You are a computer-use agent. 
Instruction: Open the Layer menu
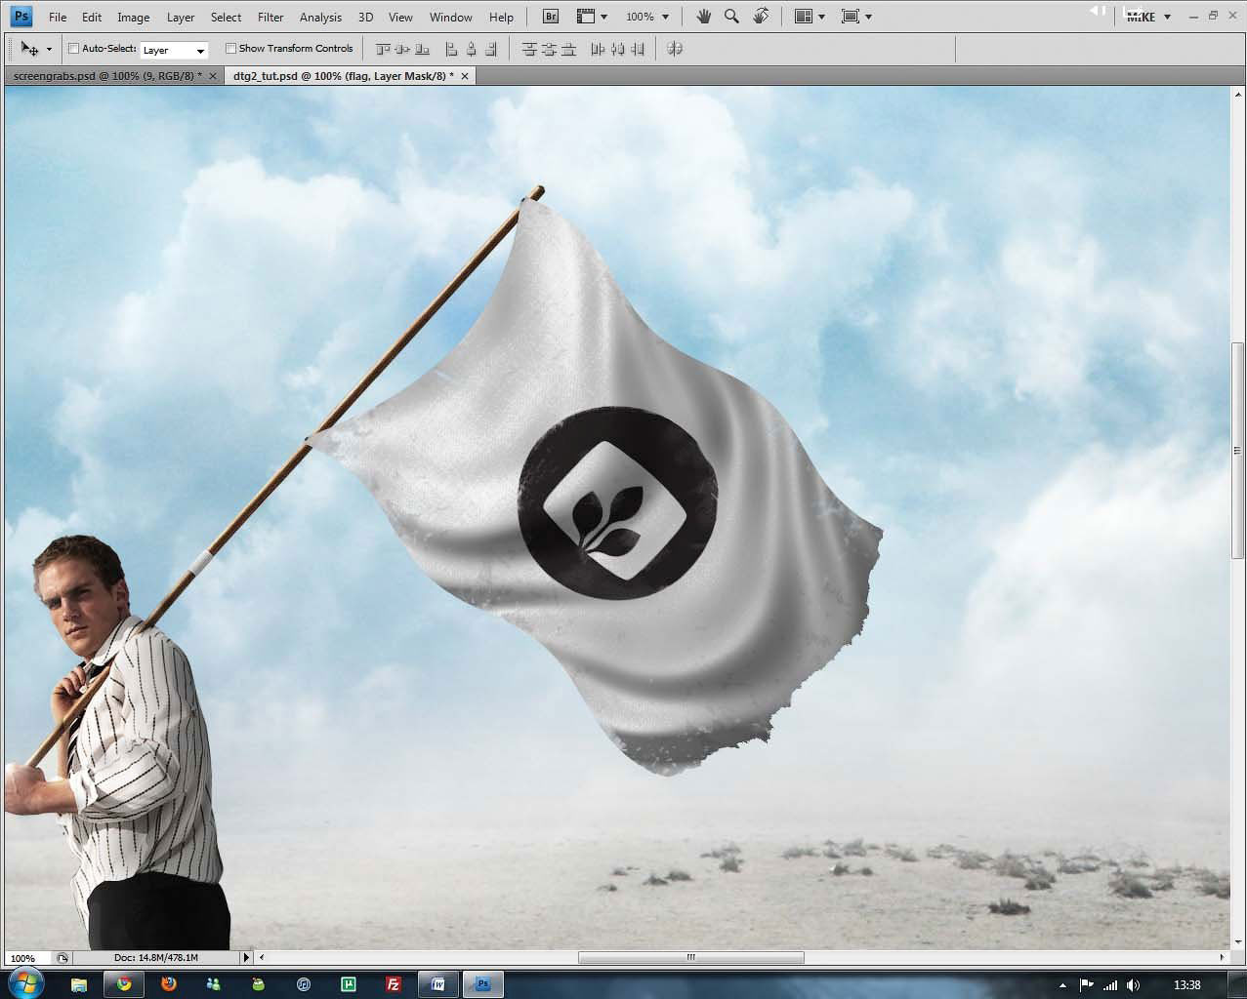(x=181, y=17)
